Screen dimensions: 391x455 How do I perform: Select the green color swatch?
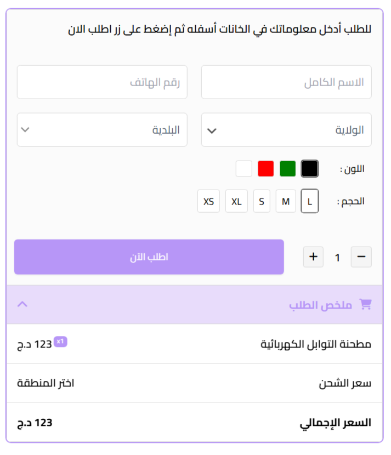(288, 169)
